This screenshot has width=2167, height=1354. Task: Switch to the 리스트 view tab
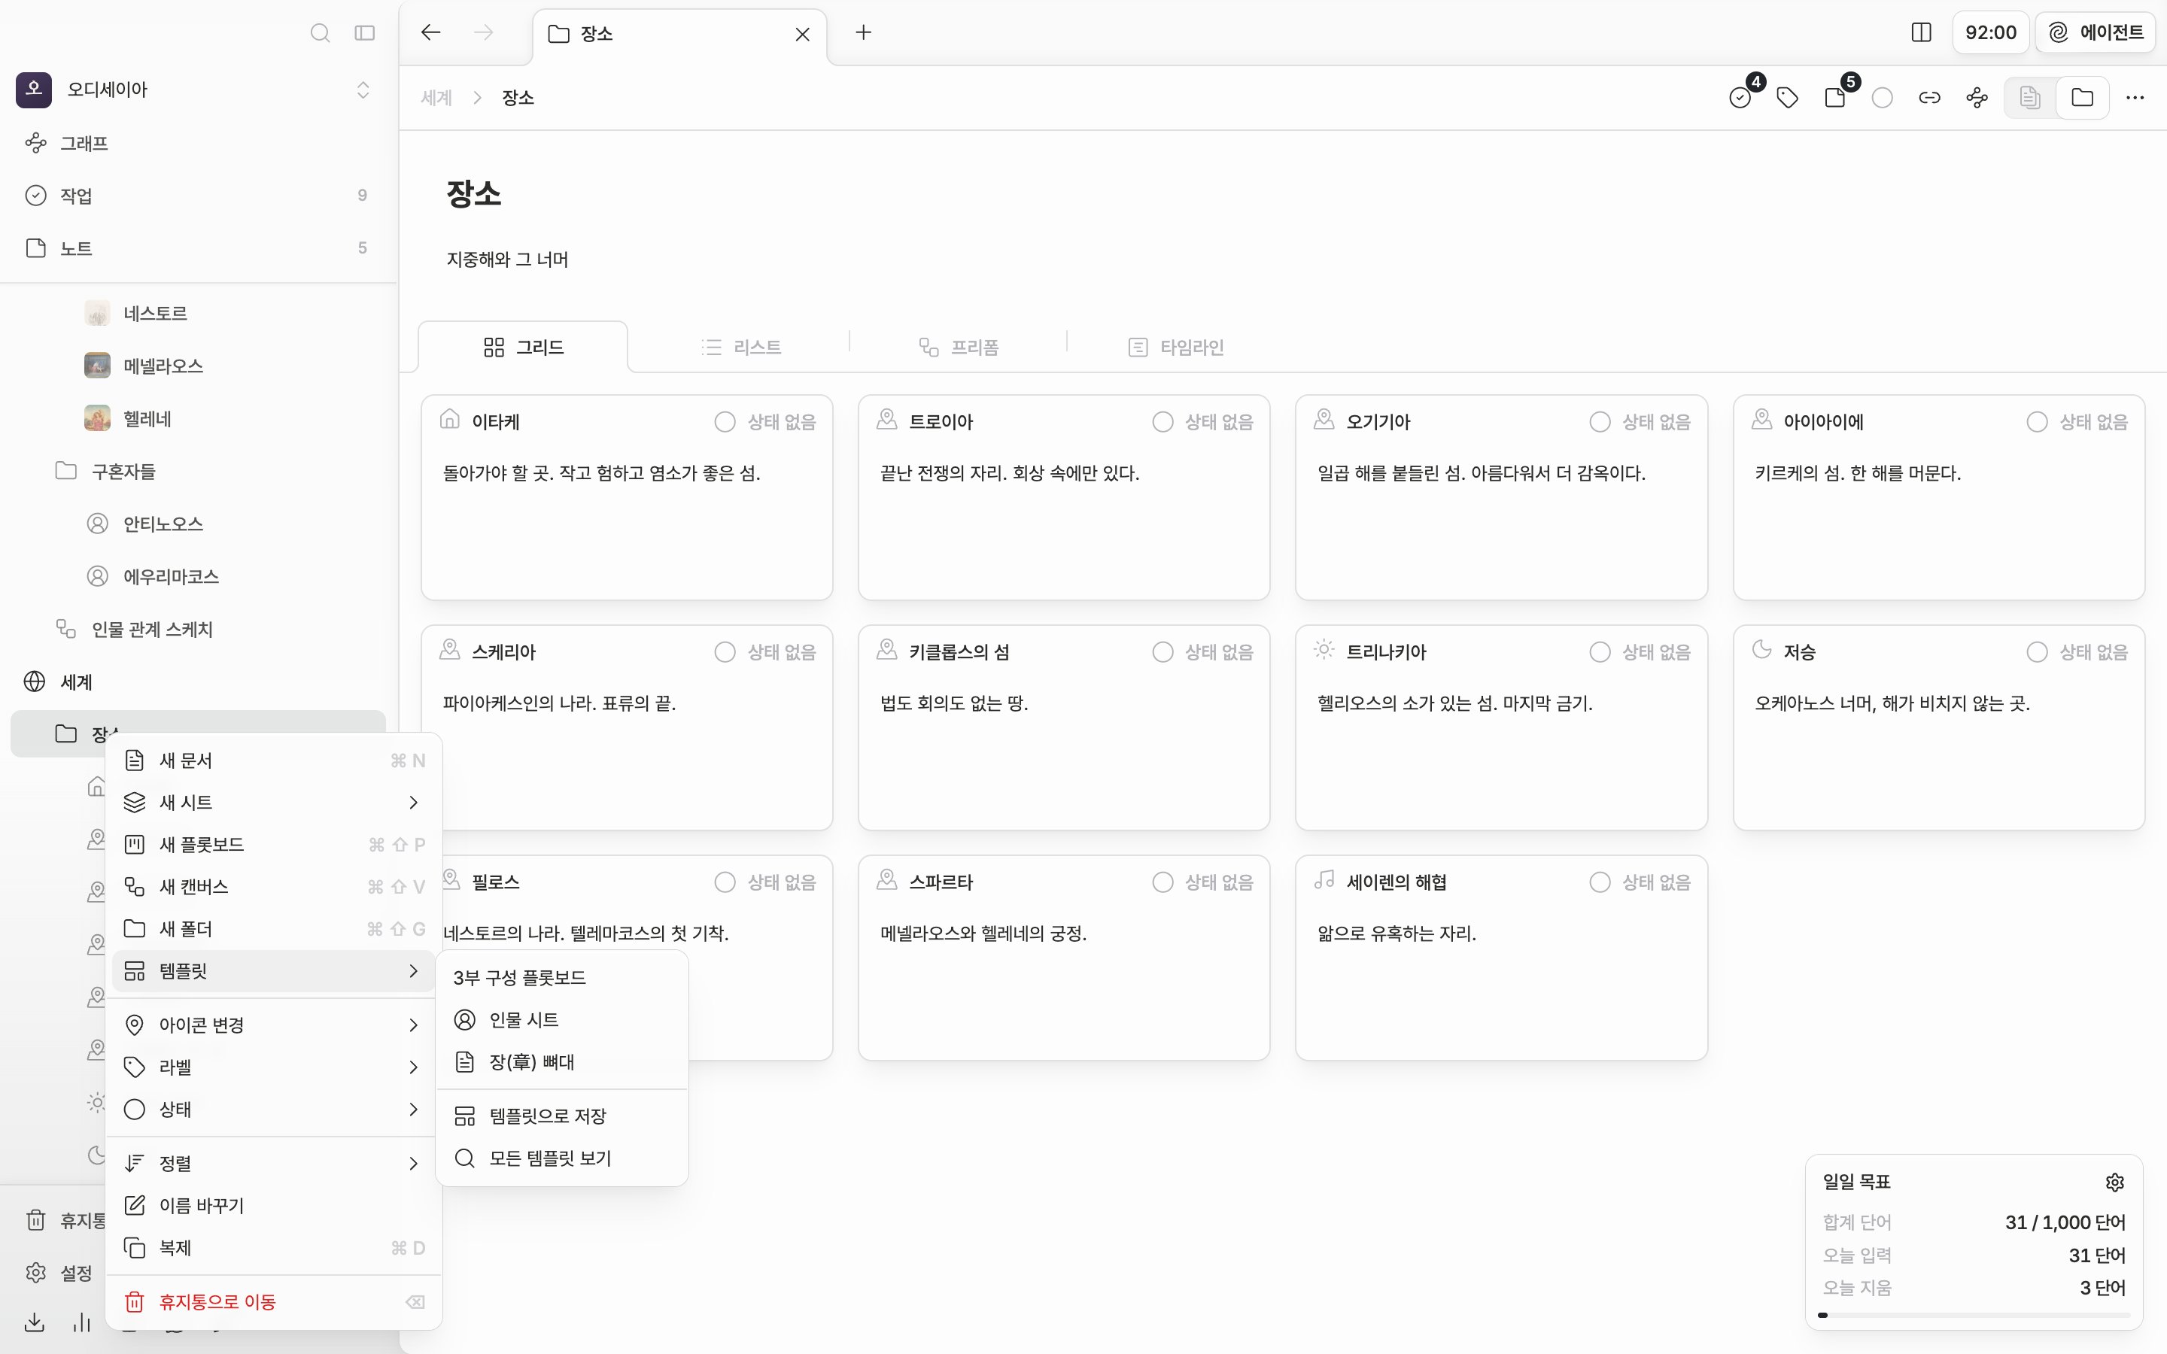(x=740, y=348)
